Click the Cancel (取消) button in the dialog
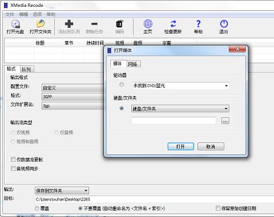 click(x=211, y=146)
